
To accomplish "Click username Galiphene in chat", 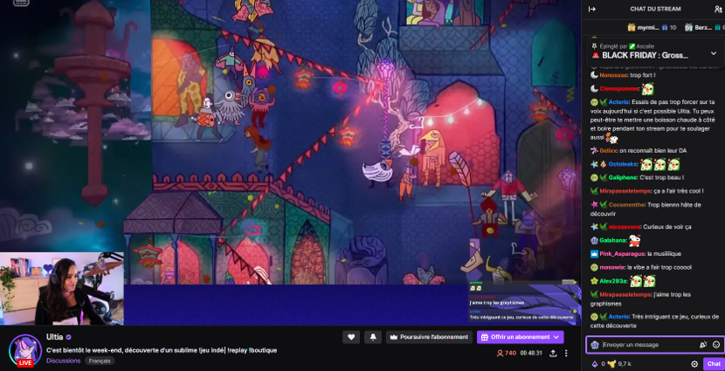I will coord(623,177).
